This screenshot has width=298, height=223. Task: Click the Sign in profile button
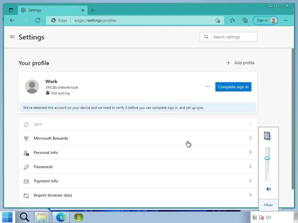265,20
